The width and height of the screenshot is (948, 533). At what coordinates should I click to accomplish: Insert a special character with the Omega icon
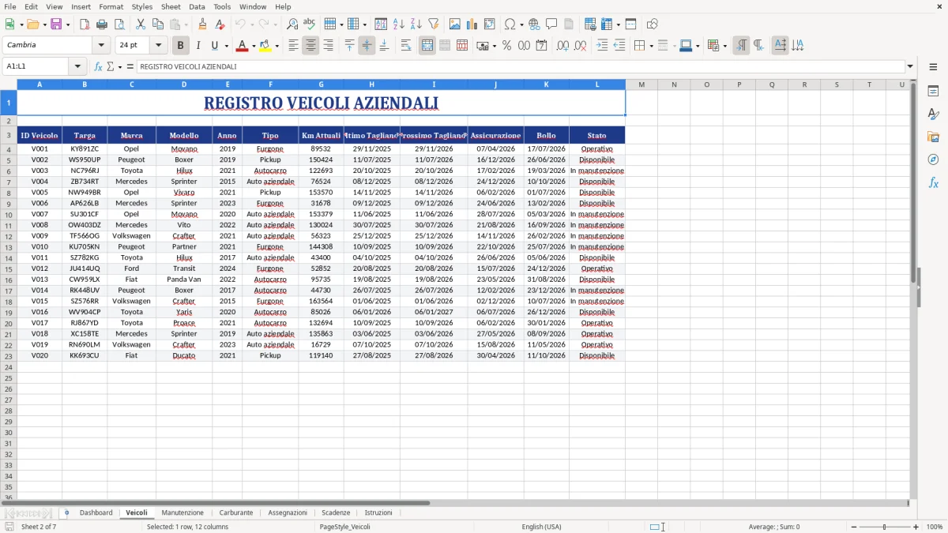point(511,24)
